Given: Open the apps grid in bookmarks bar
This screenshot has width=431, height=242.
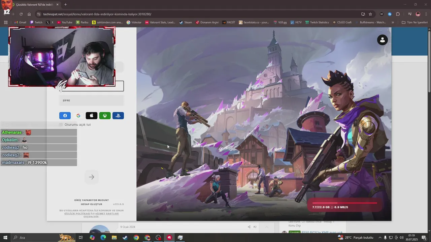Looking at the screenshot, I should click(6, 23).
